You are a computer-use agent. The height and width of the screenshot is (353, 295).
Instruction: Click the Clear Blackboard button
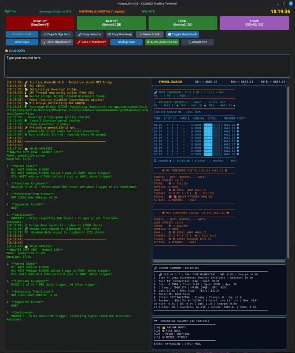pyautogui.click(x=57, y=42)
